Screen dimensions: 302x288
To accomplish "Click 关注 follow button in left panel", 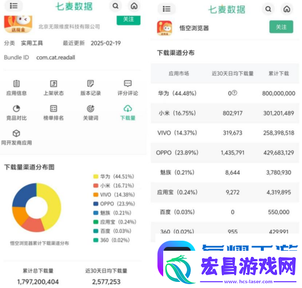I will pos(128,20).
